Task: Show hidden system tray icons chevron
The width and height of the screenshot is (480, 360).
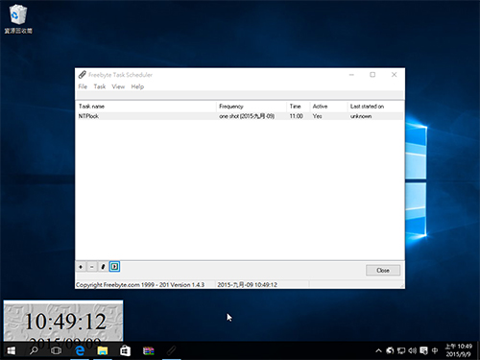Action: (x=378, y=350)
